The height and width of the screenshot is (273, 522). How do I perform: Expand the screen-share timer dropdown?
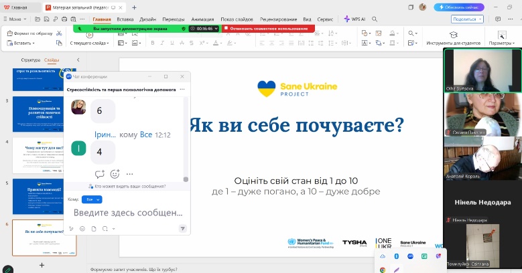point(204,29)
